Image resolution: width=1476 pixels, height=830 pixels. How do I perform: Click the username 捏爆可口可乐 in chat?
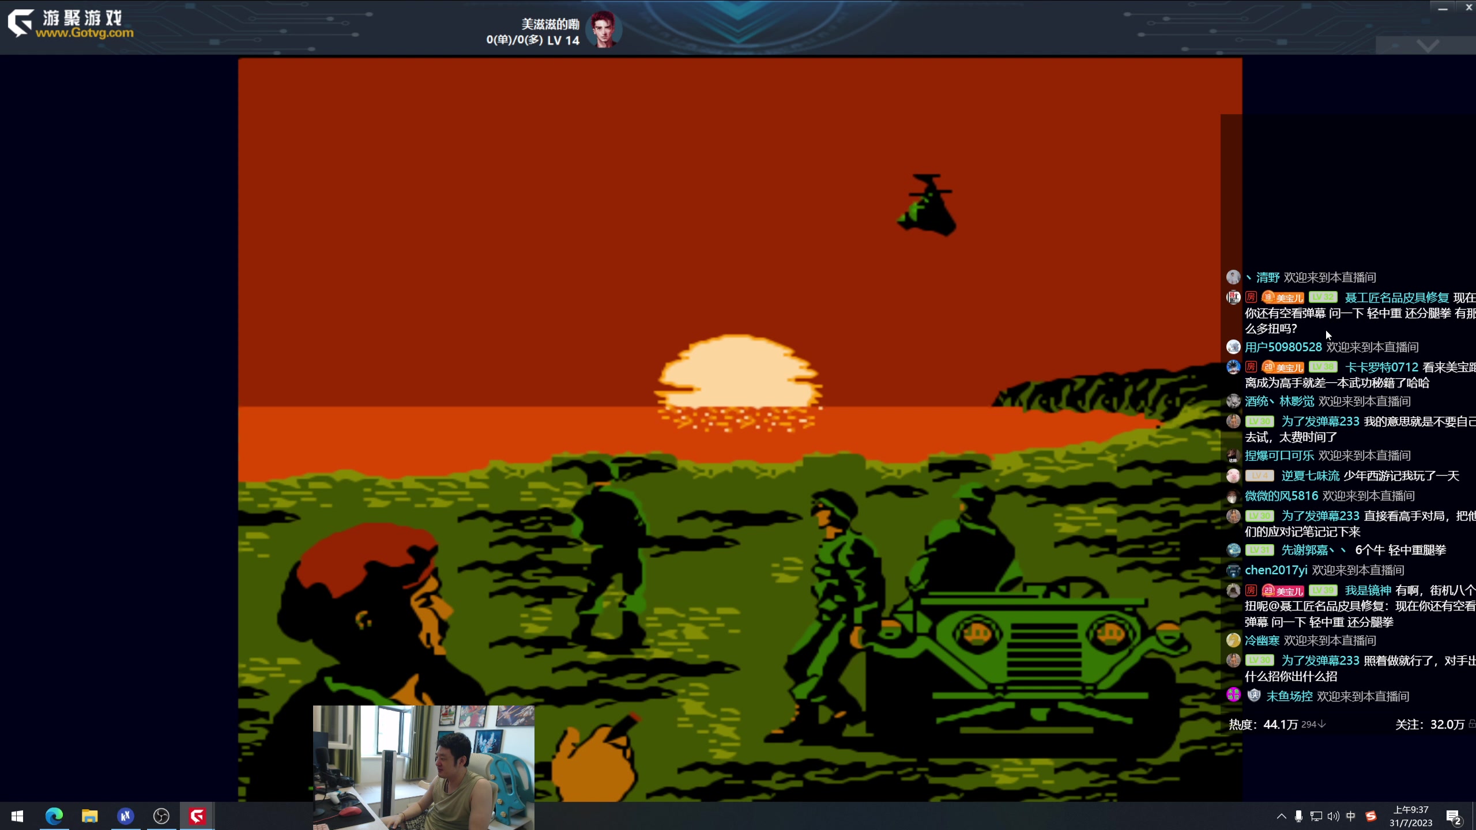(1279, 455)
